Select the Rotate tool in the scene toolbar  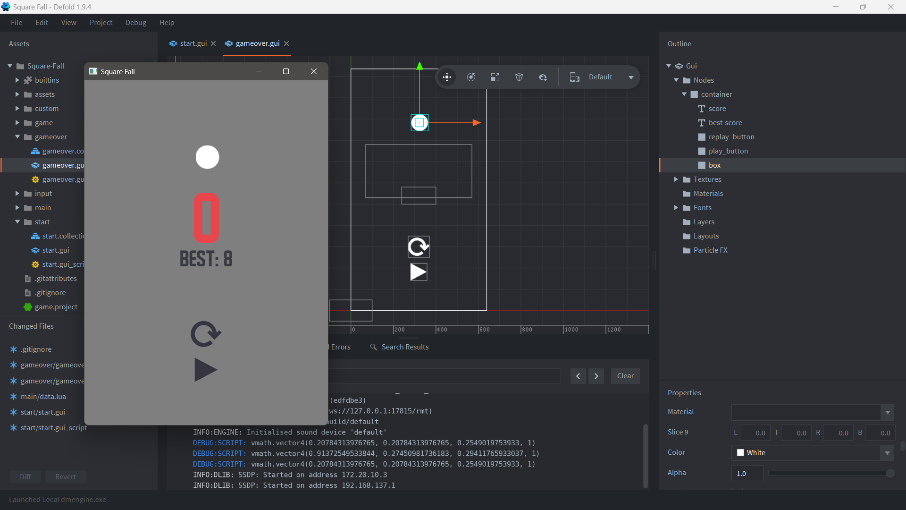point(471,77)
